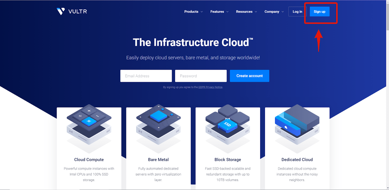Open the Company dropdown chevron
Viewport: 389px width, 190px height.
pyautogui.click(x=283, y=12)
